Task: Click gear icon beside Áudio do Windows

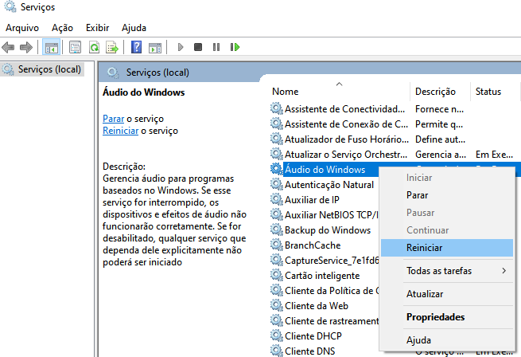Action: pos(277,169)
